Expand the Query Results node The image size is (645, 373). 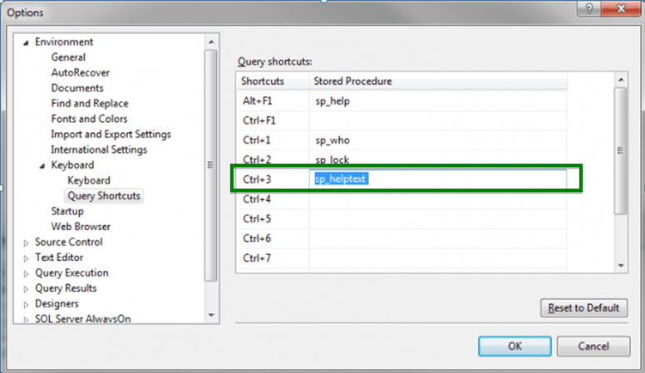[x=26, y=289]
